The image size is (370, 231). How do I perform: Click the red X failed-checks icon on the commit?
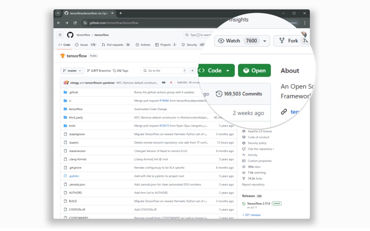tap(171, 82)
